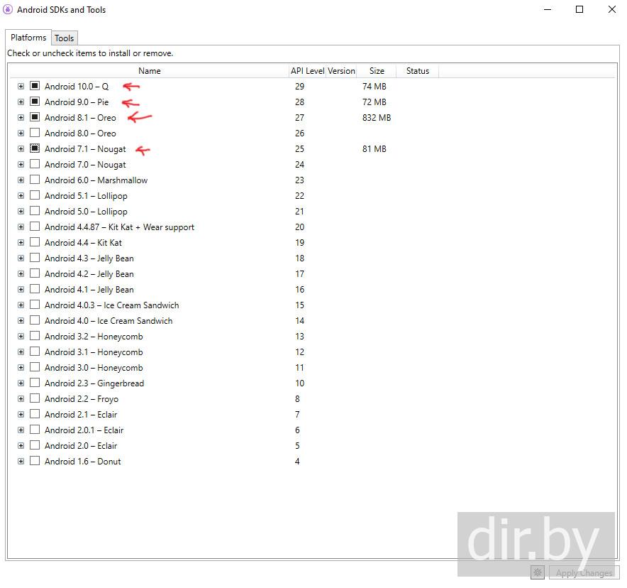Expand the Android 7.1 – Nougat node
627x588 pixels.
tap(21, 148)
